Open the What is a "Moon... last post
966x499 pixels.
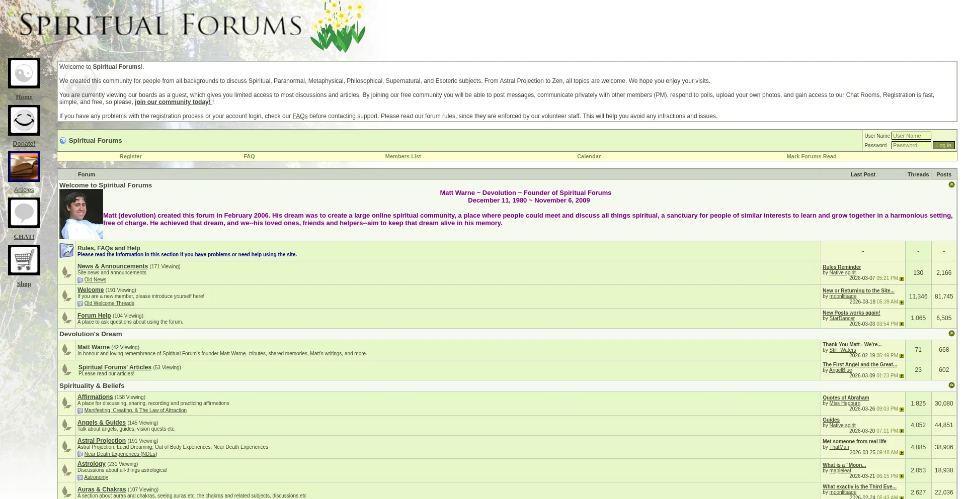coord(844,465)
